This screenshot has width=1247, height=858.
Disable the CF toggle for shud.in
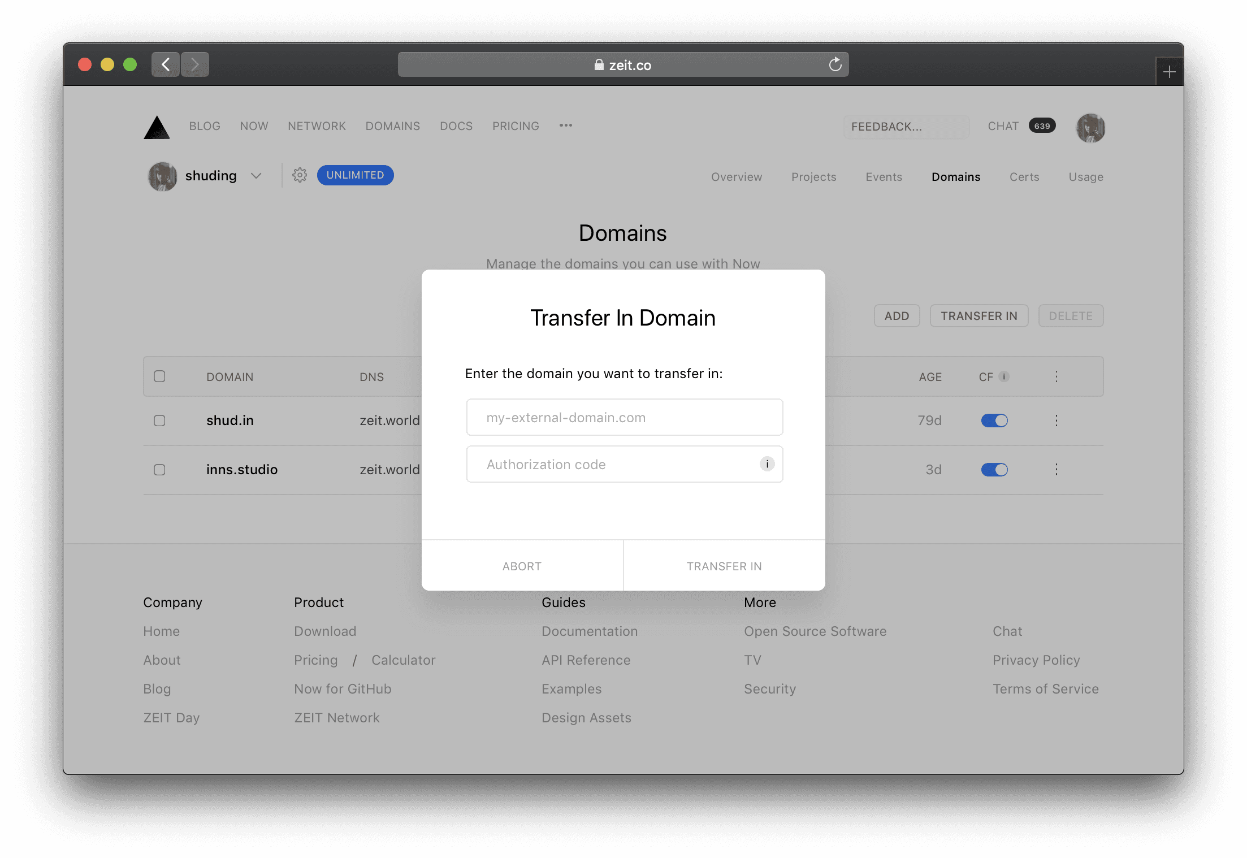[x=994, y=421]
